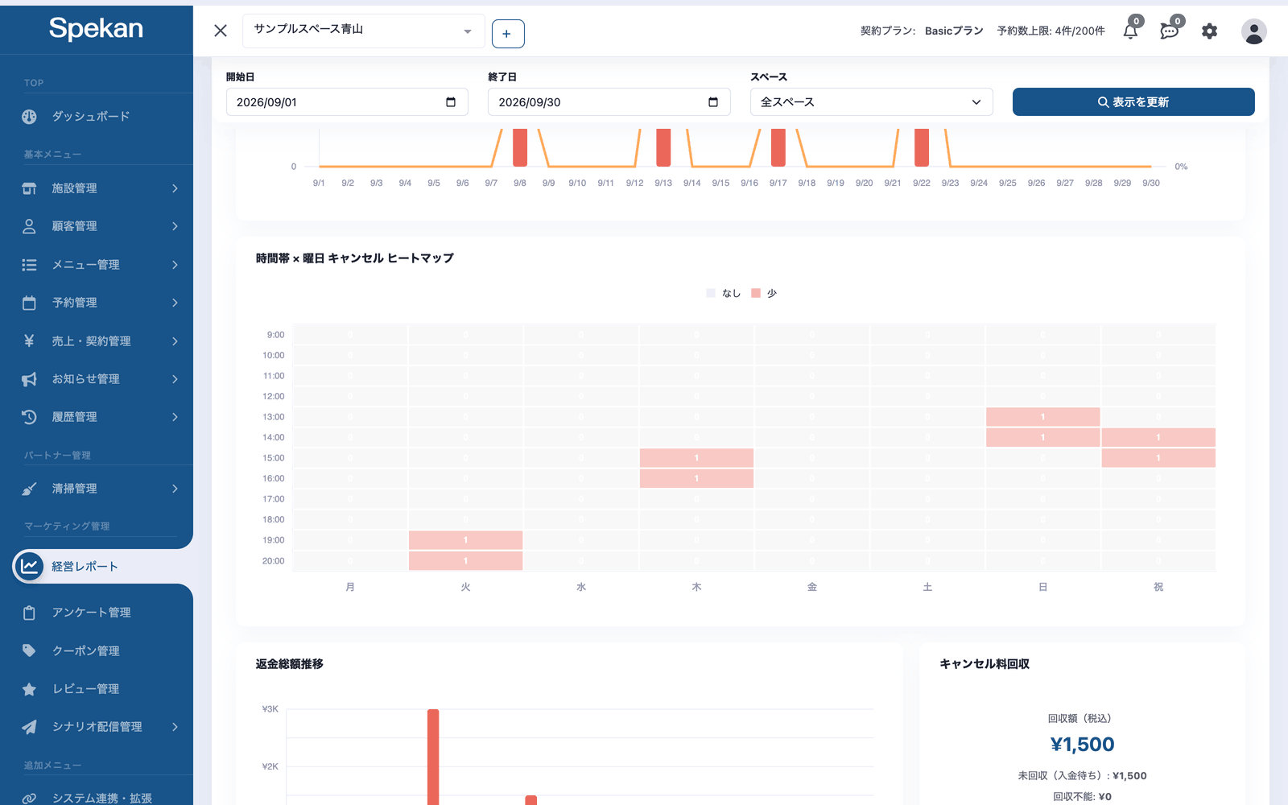
Task: Toggle the 少 legend item in heatmap
Action: pyautogui.click(x=764, y=293)
